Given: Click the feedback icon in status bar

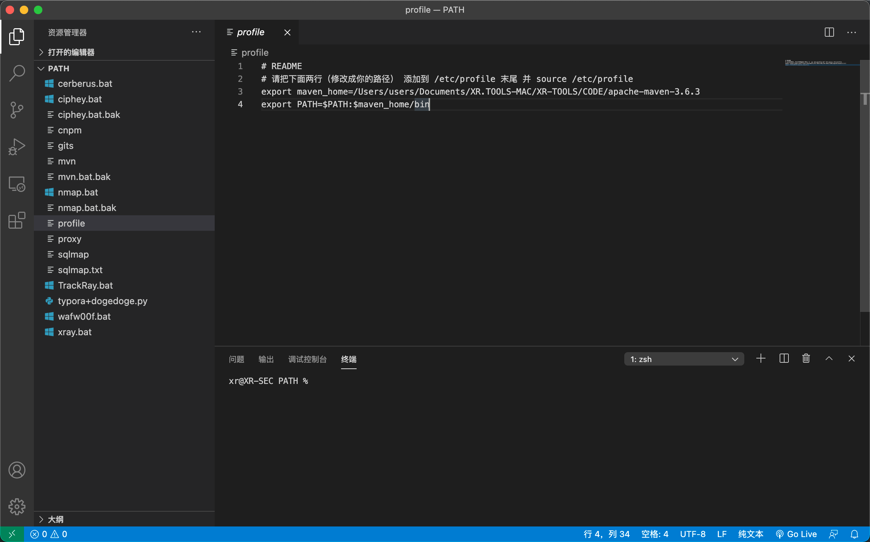Looking at the screenshot, I should tap(833, 534).
